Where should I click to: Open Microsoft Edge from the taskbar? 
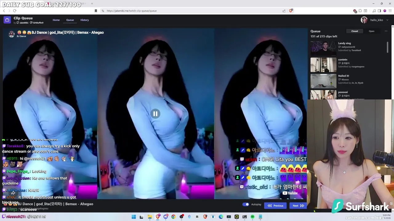[x=221, y=217]
